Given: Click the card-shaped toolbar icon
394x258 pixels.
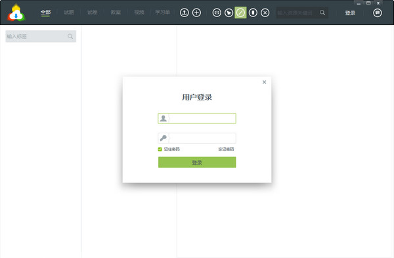Looking at the screenshot, I should click(217, 12).
